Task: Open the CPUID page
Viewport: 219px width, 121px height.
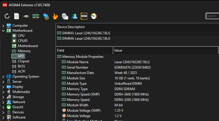Action: point(23,41)
